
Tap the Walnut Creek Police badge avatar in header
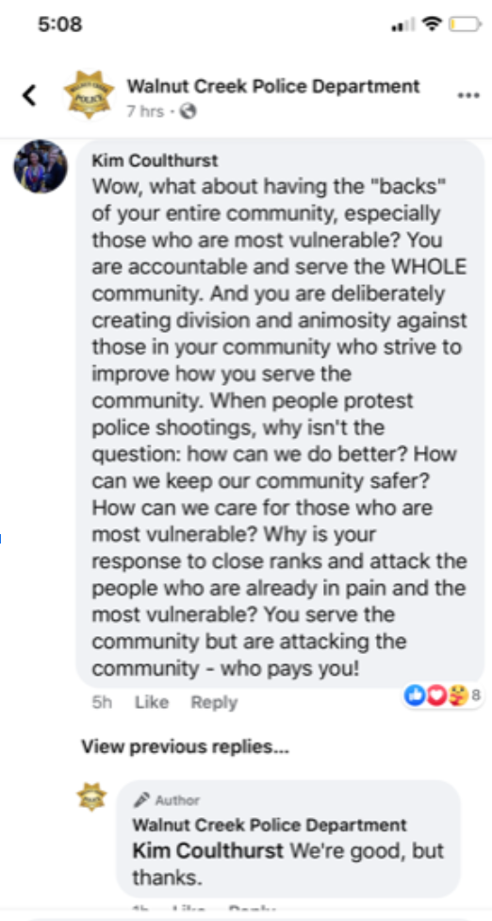tap(90, 95)
